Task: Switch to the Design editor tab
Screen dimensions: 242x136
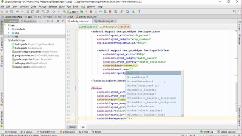Action: tap(73, 127)
